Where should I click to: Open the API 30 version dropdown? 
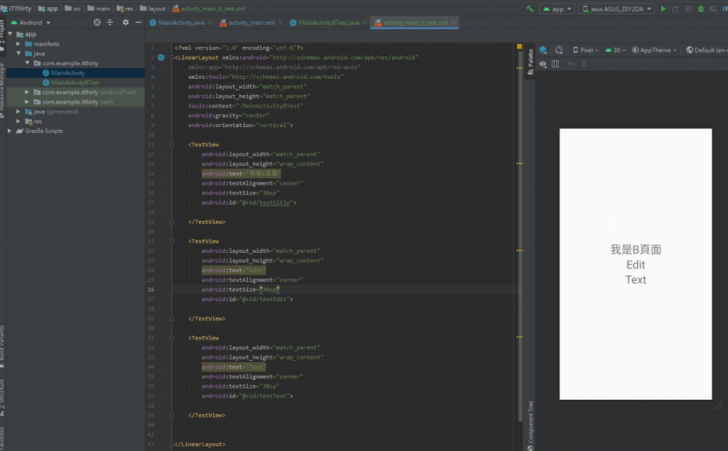pyautogui.click(x=616, y=50)
